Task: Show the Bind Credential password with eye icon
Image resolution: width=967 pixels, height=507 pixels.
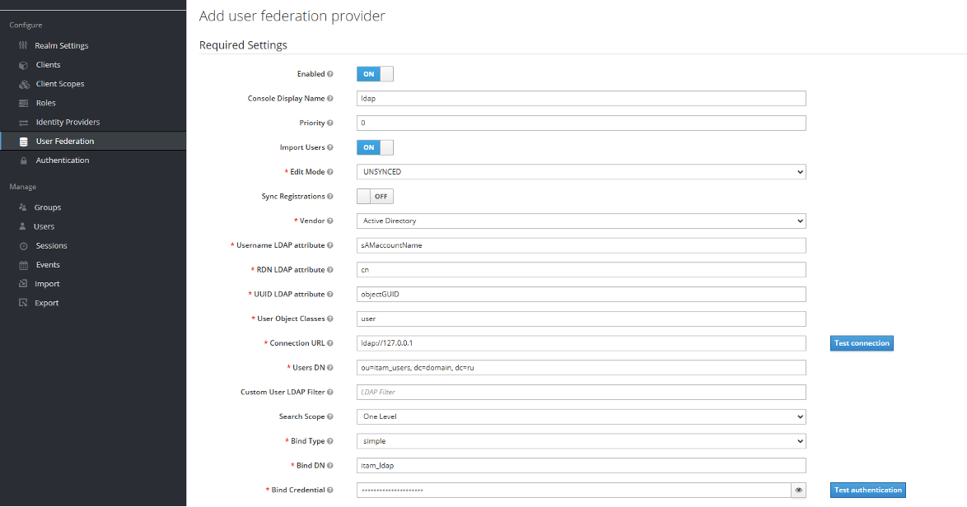Action: [799, 491]
